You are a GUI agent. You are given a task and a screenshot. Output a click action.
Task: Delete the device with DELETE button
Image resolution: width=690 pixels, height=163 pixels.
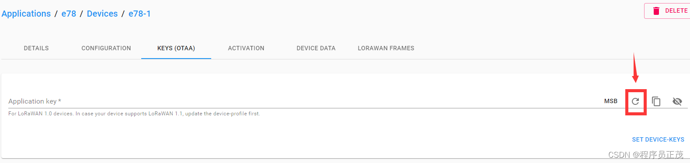coord(667,11)
